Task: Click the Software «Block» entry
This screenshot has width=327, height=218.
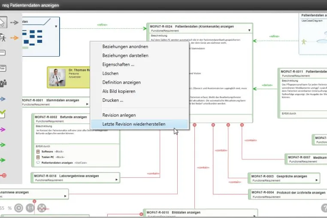Action: tap(52, 151)
